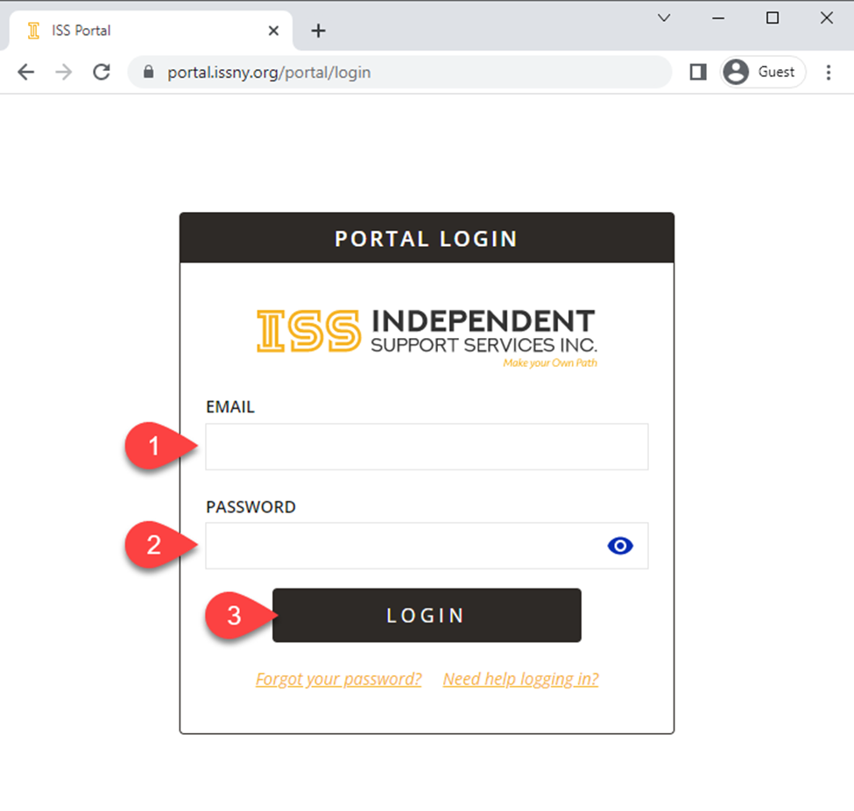Viewport: 854px width, 811px height.
Task: Click the address bar URL
Action: point(269,73)
